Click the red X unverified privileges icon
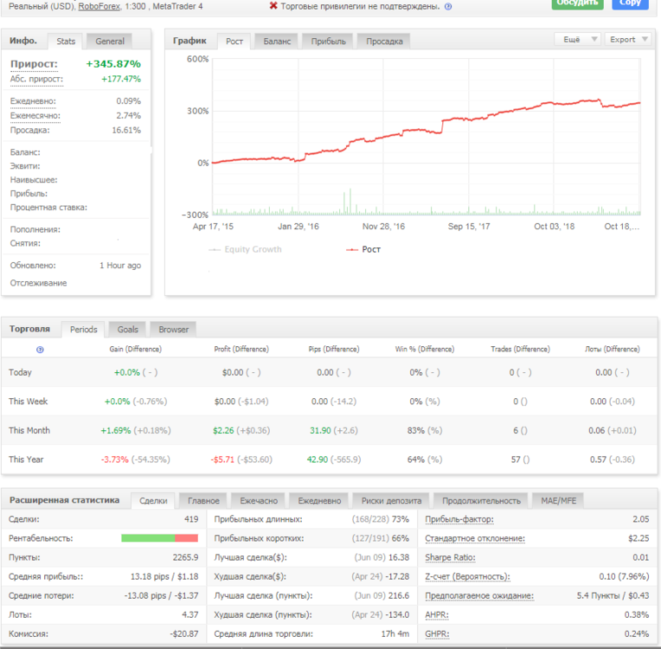Image resolution: width=661 pixels, height=649 pixels. pyautogui.click(x=273, y=6)
